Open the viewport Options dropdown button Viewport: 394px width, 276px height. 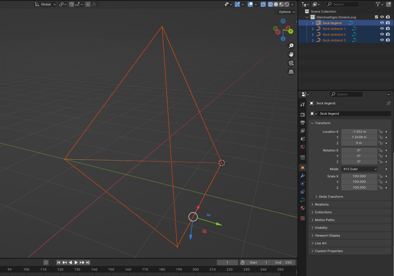[x=287, y=12]
